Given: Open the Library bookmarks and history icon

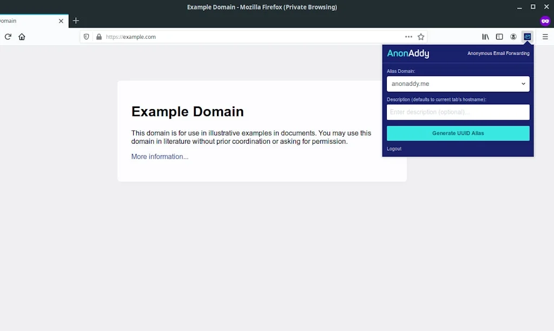Looking at the screenshot, I should (485, 37).
